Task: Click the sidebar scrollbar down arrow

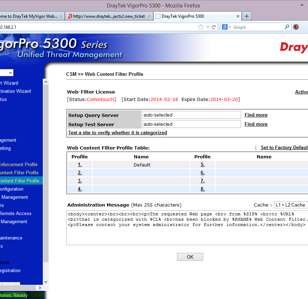Action: pos(45,282)
